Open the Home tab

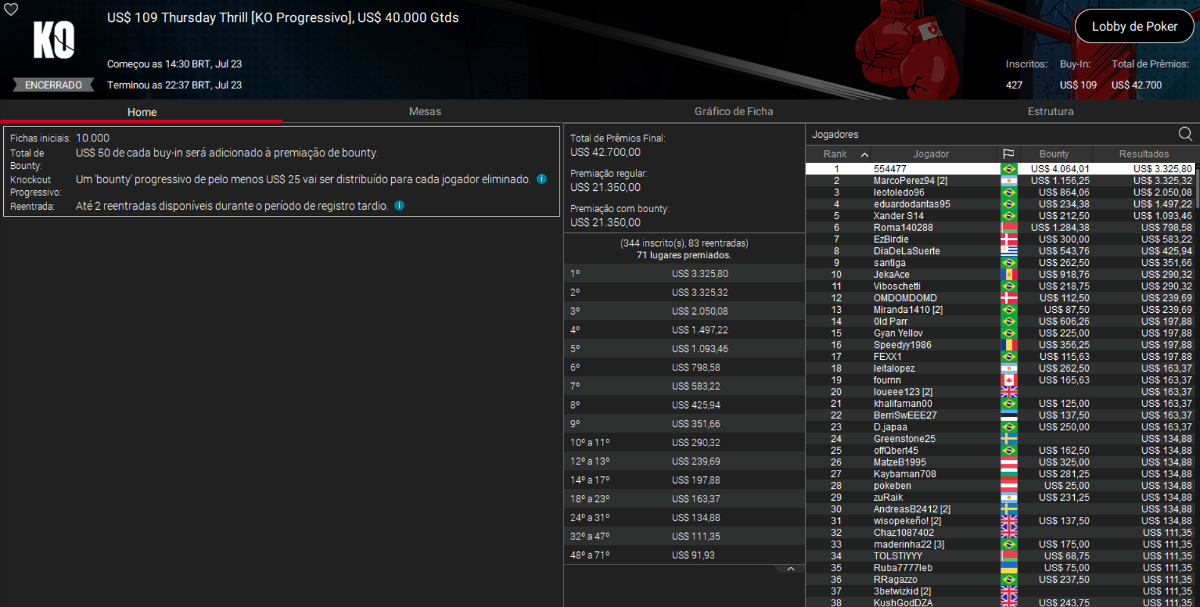click(x=142, y=112)
